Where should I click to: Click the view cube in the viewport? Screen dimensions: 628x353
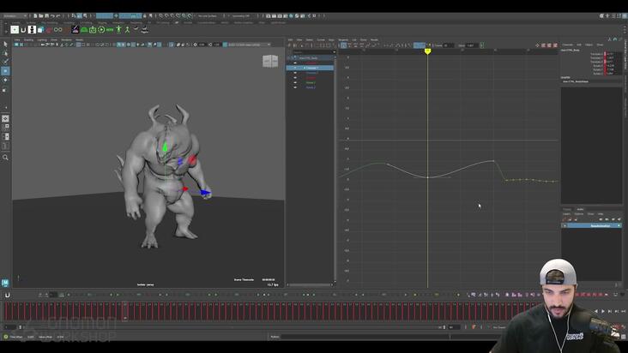click(x=270, y=61)
